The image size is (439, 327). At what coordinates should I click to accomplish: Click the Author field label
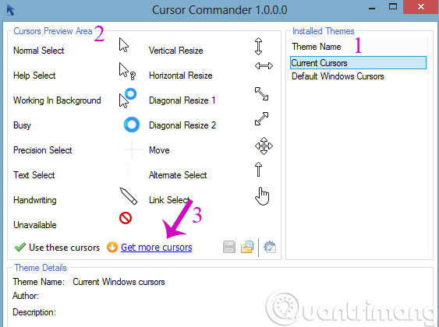point(26,296)
